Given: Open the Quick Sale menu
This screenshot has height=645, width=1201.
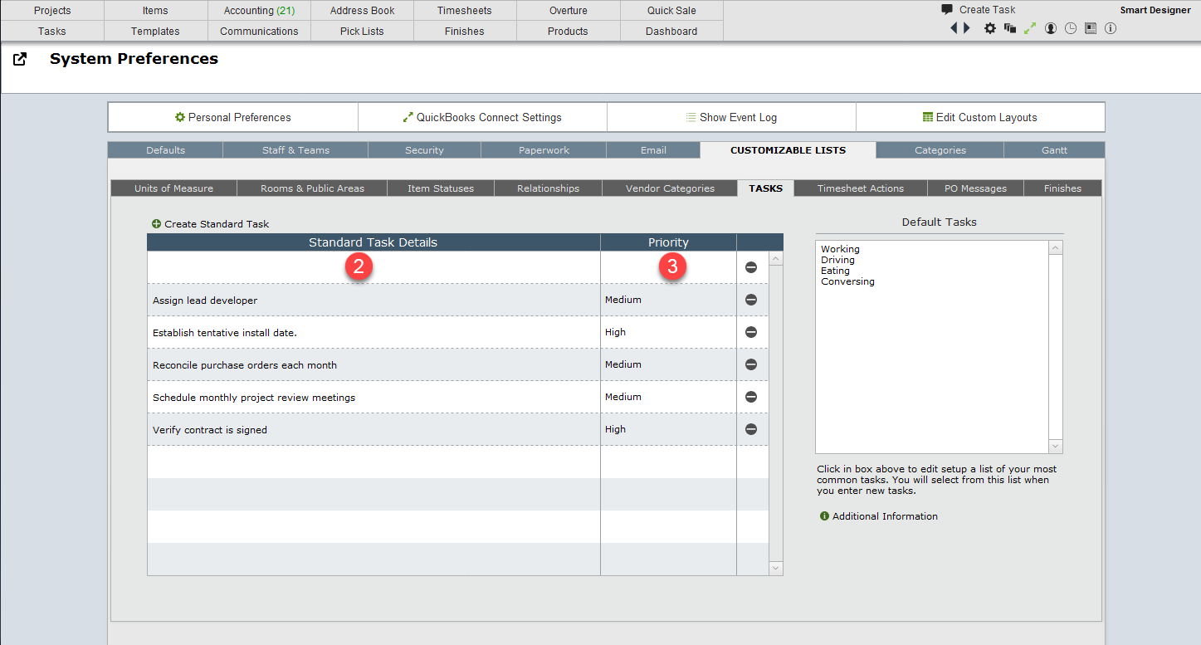Looking at the screenshot, I should coord(671,11).
